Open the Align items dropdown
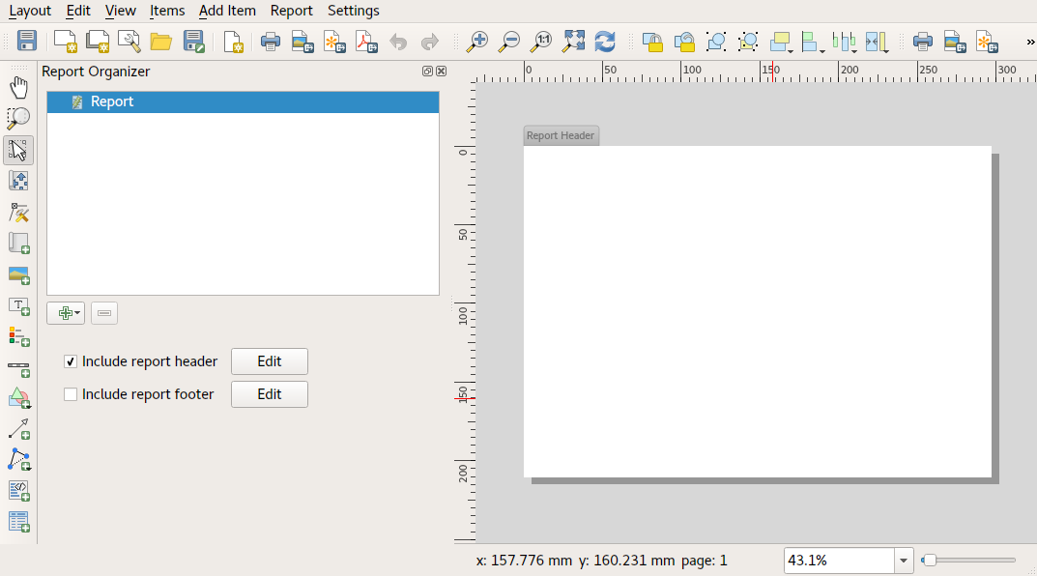This screenshot has height=576, width=1037. point(814,42)
